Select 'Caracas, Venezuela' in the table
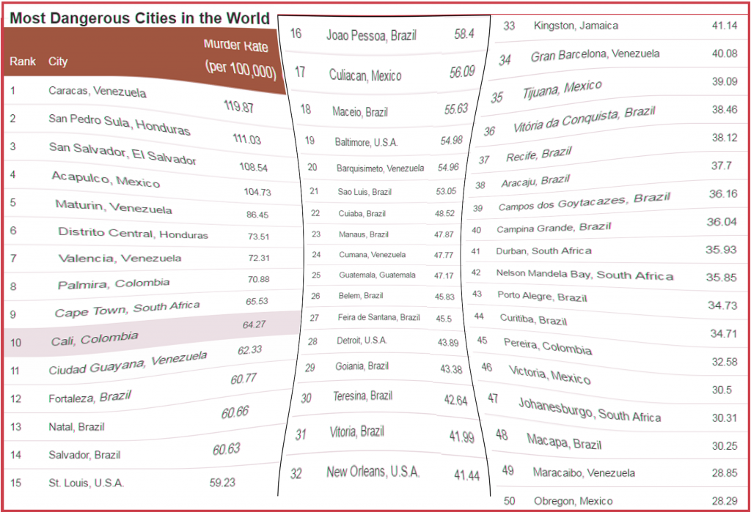 click(98, 92)
